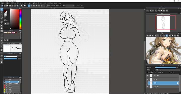
Task: Click the layer opacity slider
Action: tap(165, 68)
